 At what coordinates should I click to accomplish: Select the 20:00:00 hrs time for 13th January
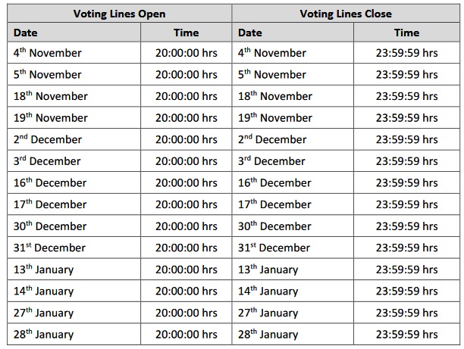coord(186,270)
